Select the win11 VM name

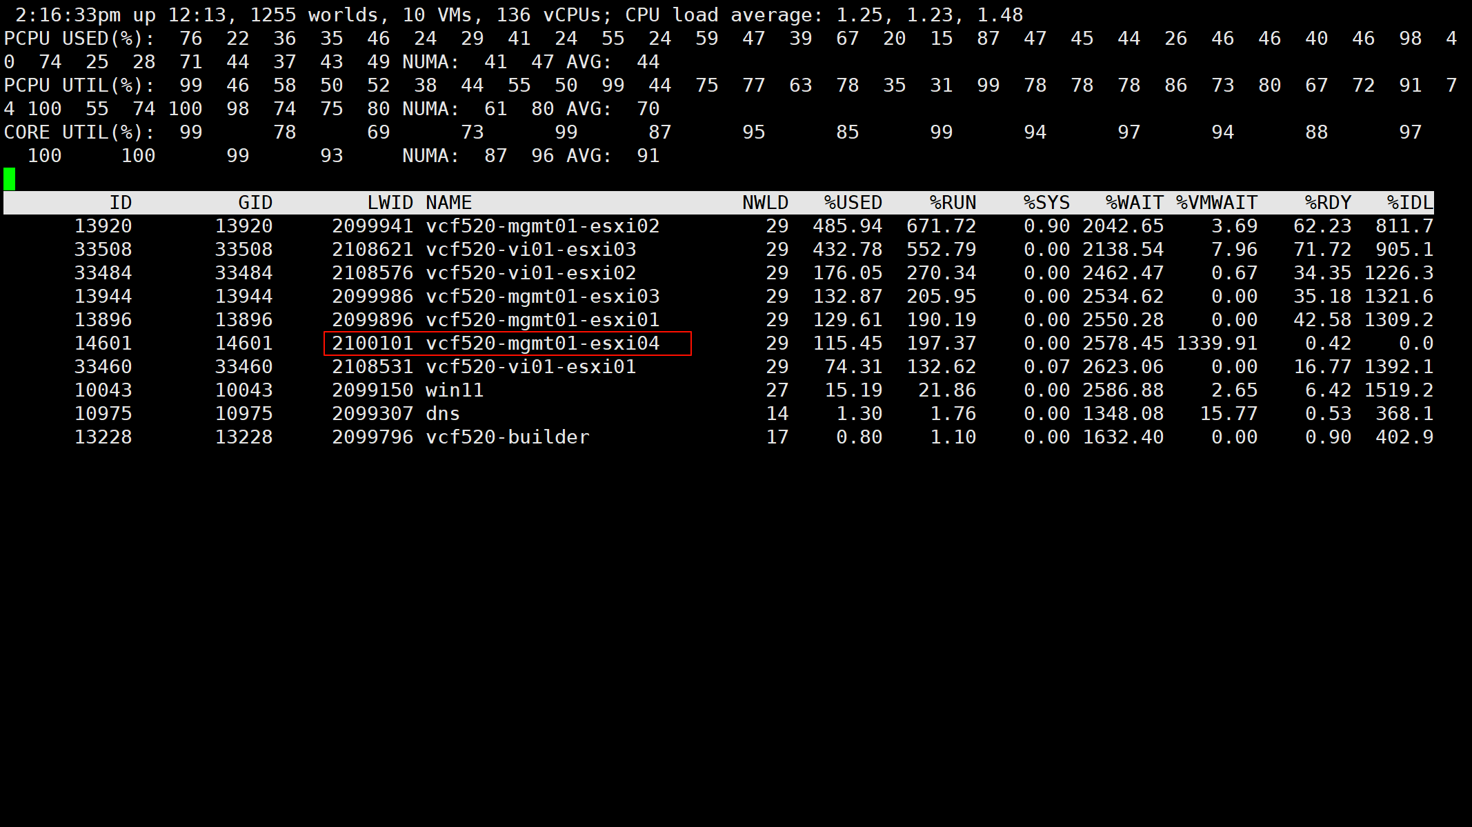[455, 390]
